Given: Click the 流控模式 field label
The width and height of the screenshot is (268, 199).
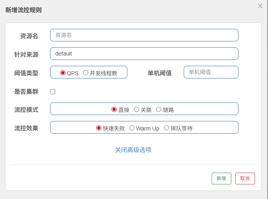Looking at the screenshot, I should (26, 110).
